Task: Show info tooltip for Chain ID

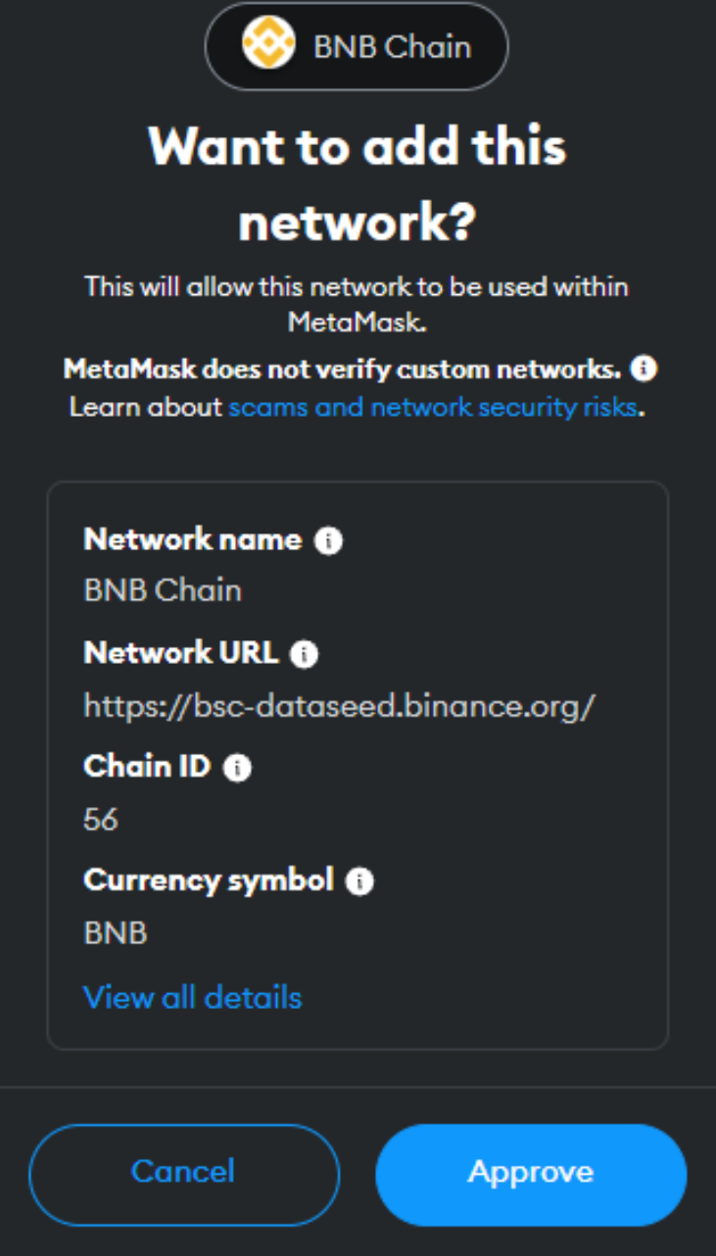Action: point(237,769)
